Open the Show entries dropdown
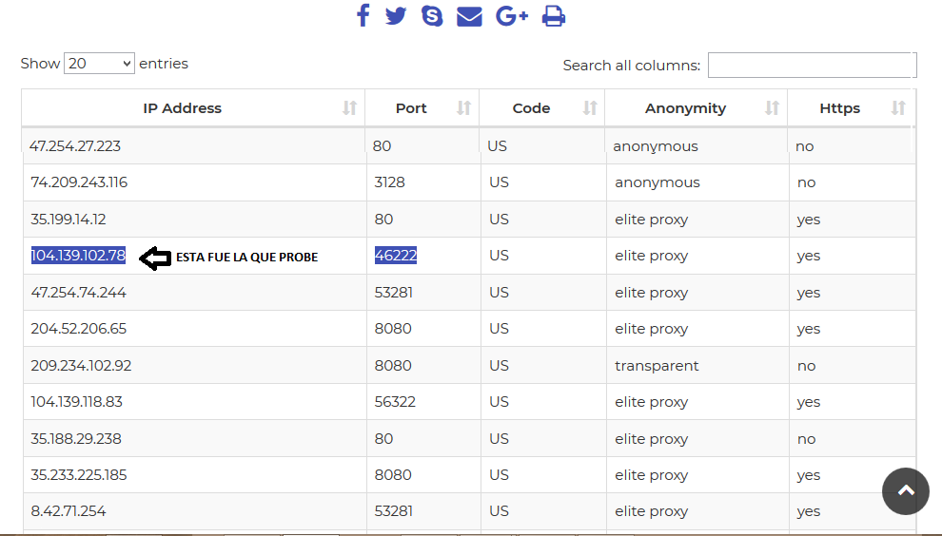 [x=99, y=63]
